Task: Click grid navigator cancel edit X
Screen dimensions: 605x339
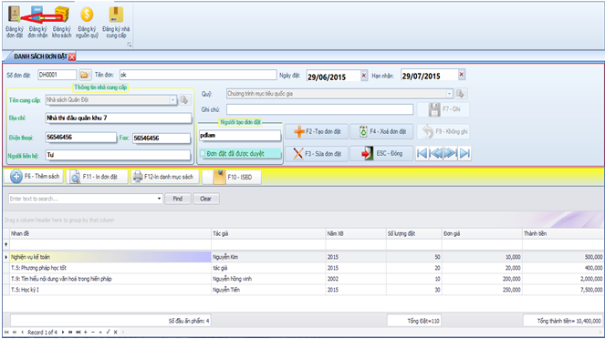Action: click(115, 332)
